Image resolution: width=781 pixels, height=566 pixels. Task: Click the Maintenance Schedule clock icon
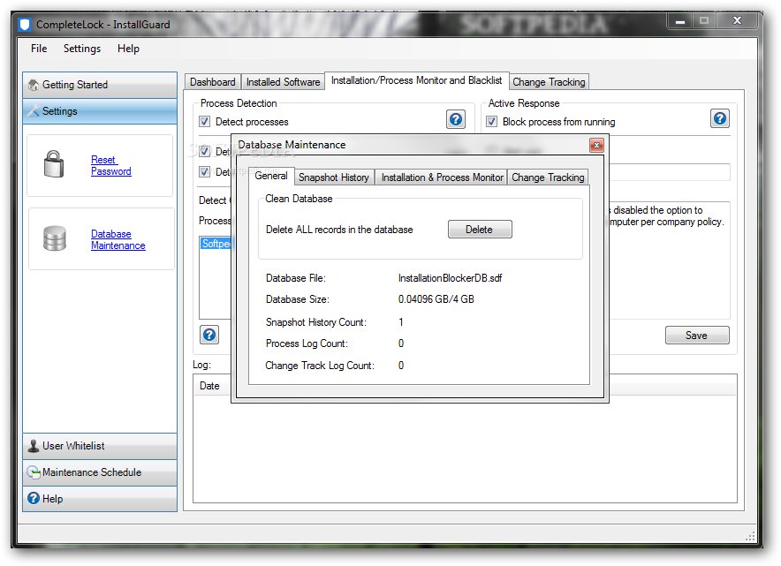[34, 472]
